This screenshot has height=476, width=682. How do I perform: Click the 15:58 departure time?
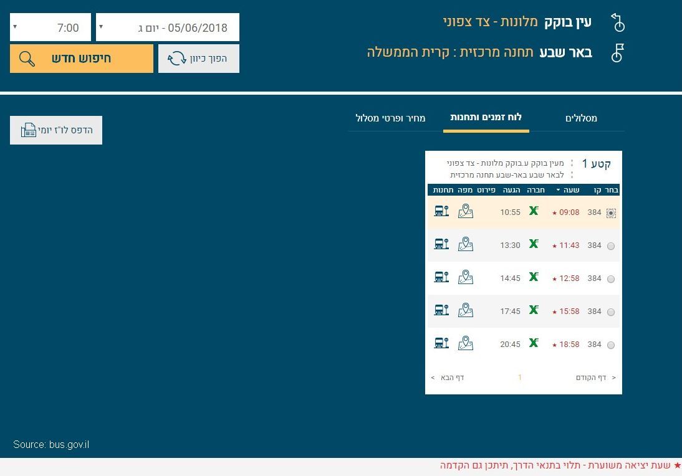click(569, 312)
